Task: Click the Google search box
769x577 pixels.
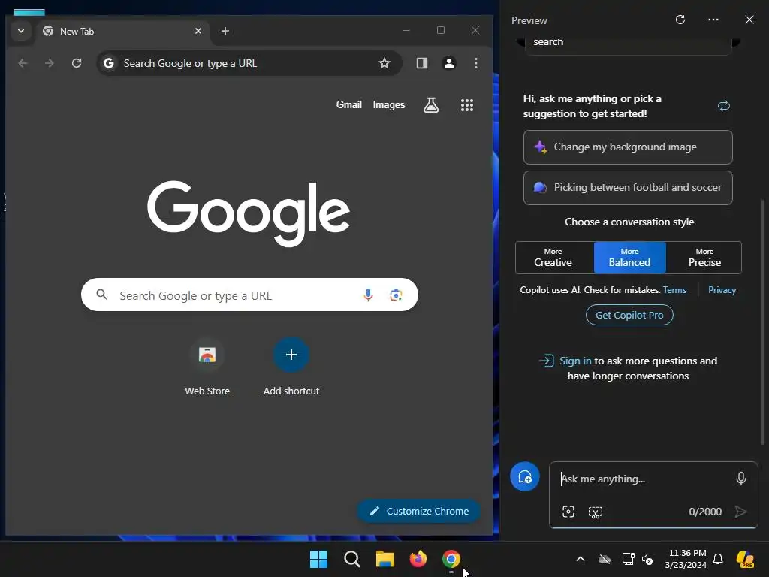Action: [x=249, y=295]
